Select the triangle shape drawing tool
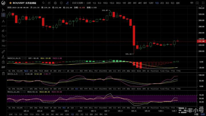 [3, 36]
